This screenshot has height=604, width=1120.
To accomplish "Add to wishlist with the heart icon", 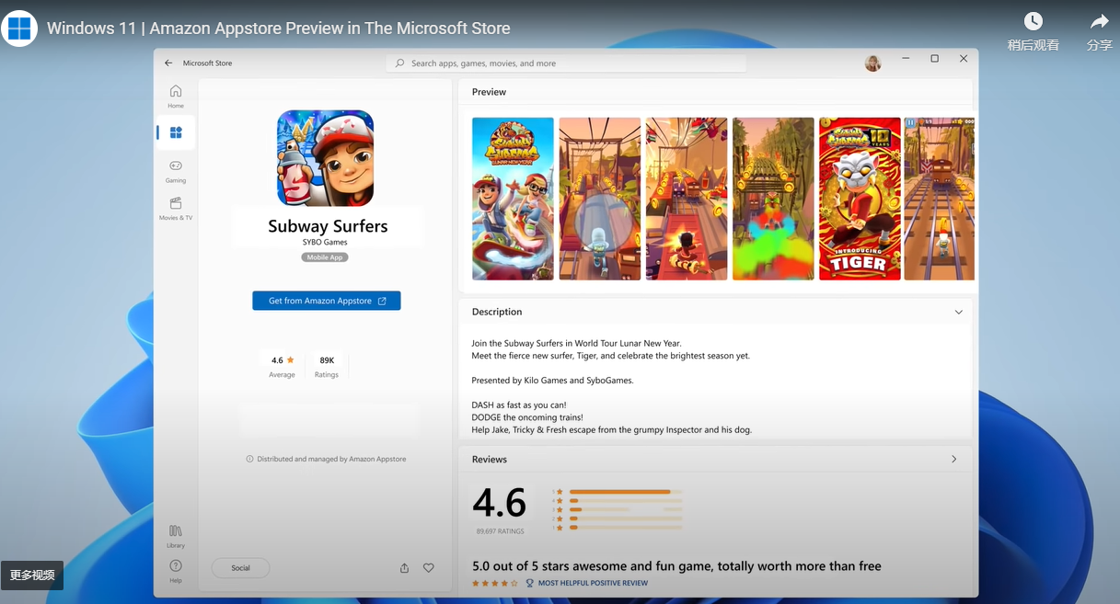I will (x=429, y=568).
